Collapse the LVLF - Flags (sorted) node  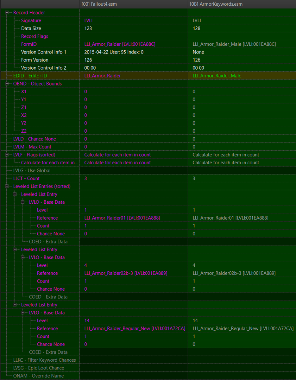[7, 154]
